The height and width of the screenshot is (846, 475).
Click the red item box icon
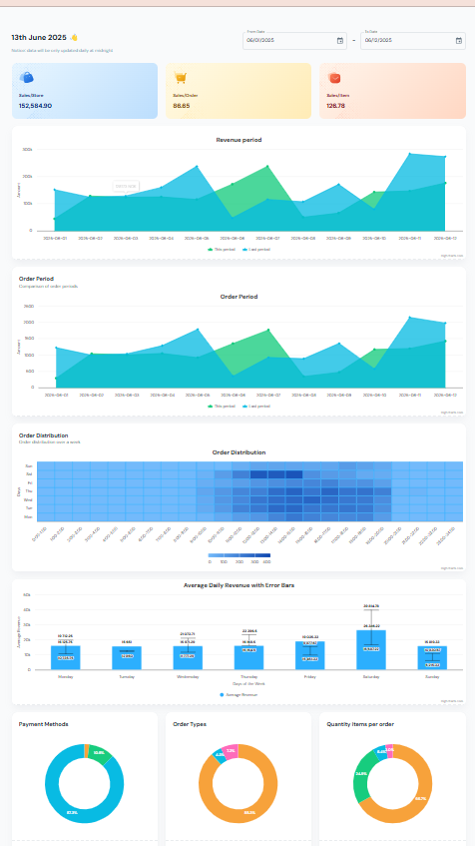pos(333,78)
